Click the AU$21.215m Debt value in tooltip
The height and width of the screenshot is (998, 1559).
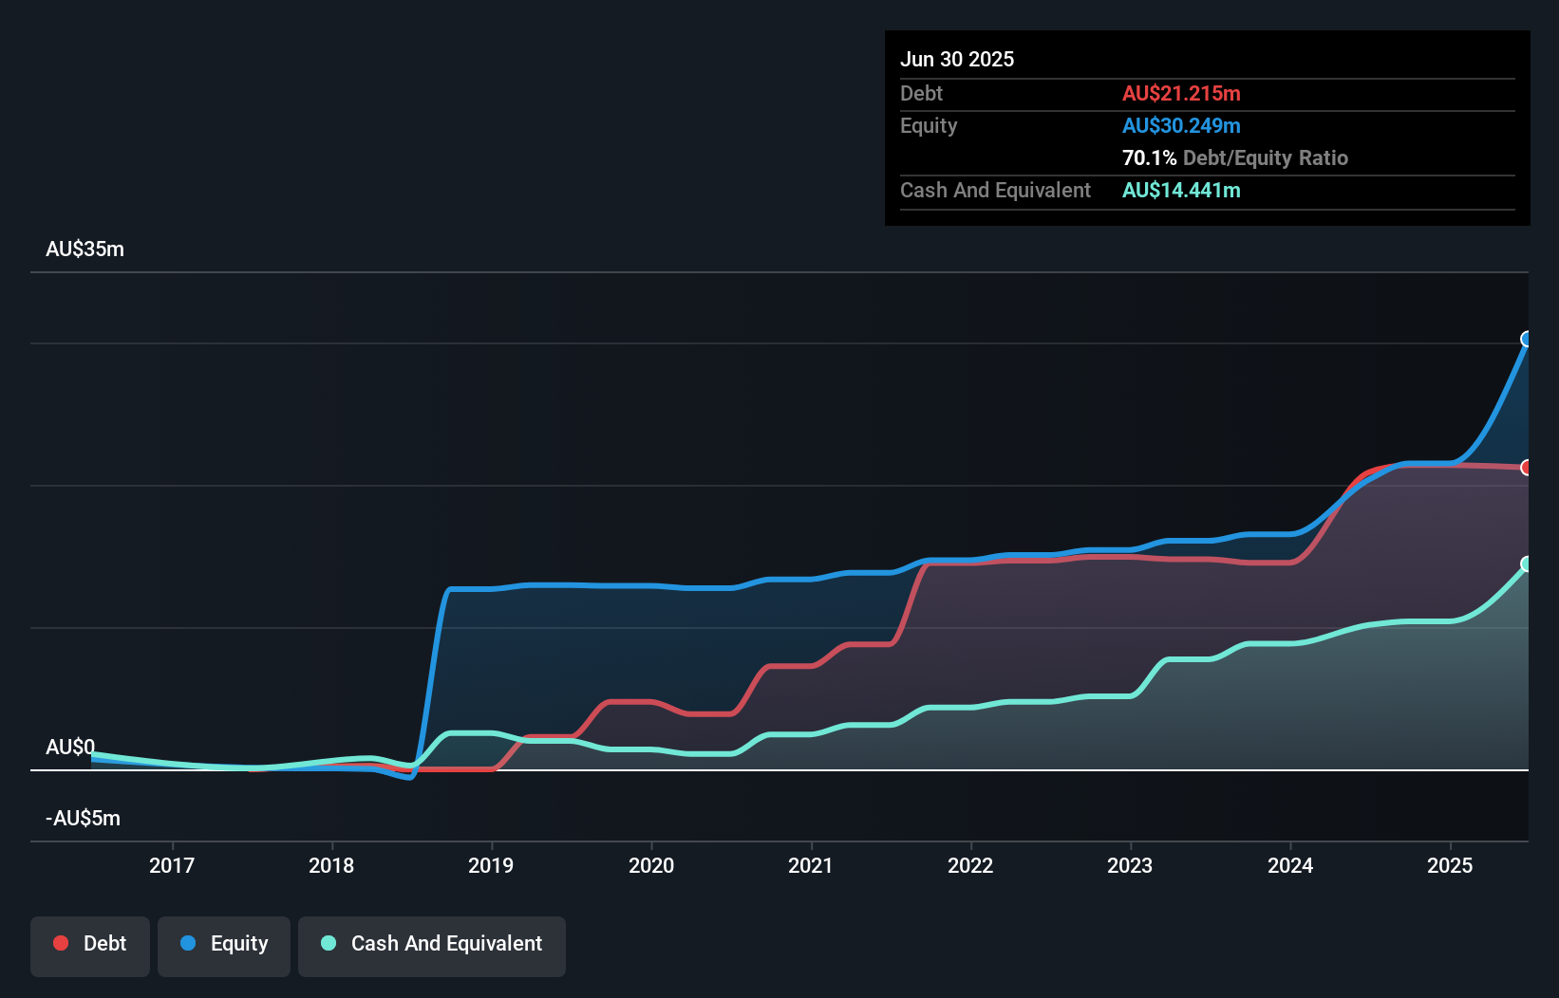point(1181,93)
